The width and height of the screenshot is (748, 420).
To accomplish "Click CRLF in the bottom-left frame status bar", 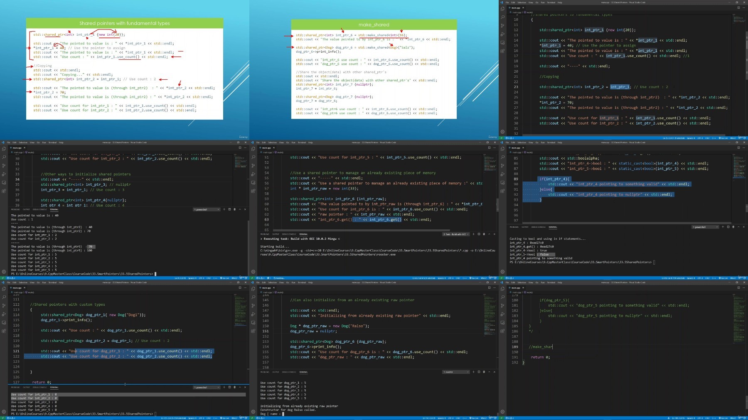I will [209, 418].
